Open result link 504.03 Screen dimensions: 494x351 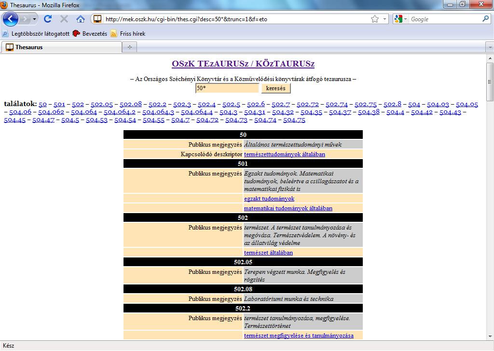[438, 104]
